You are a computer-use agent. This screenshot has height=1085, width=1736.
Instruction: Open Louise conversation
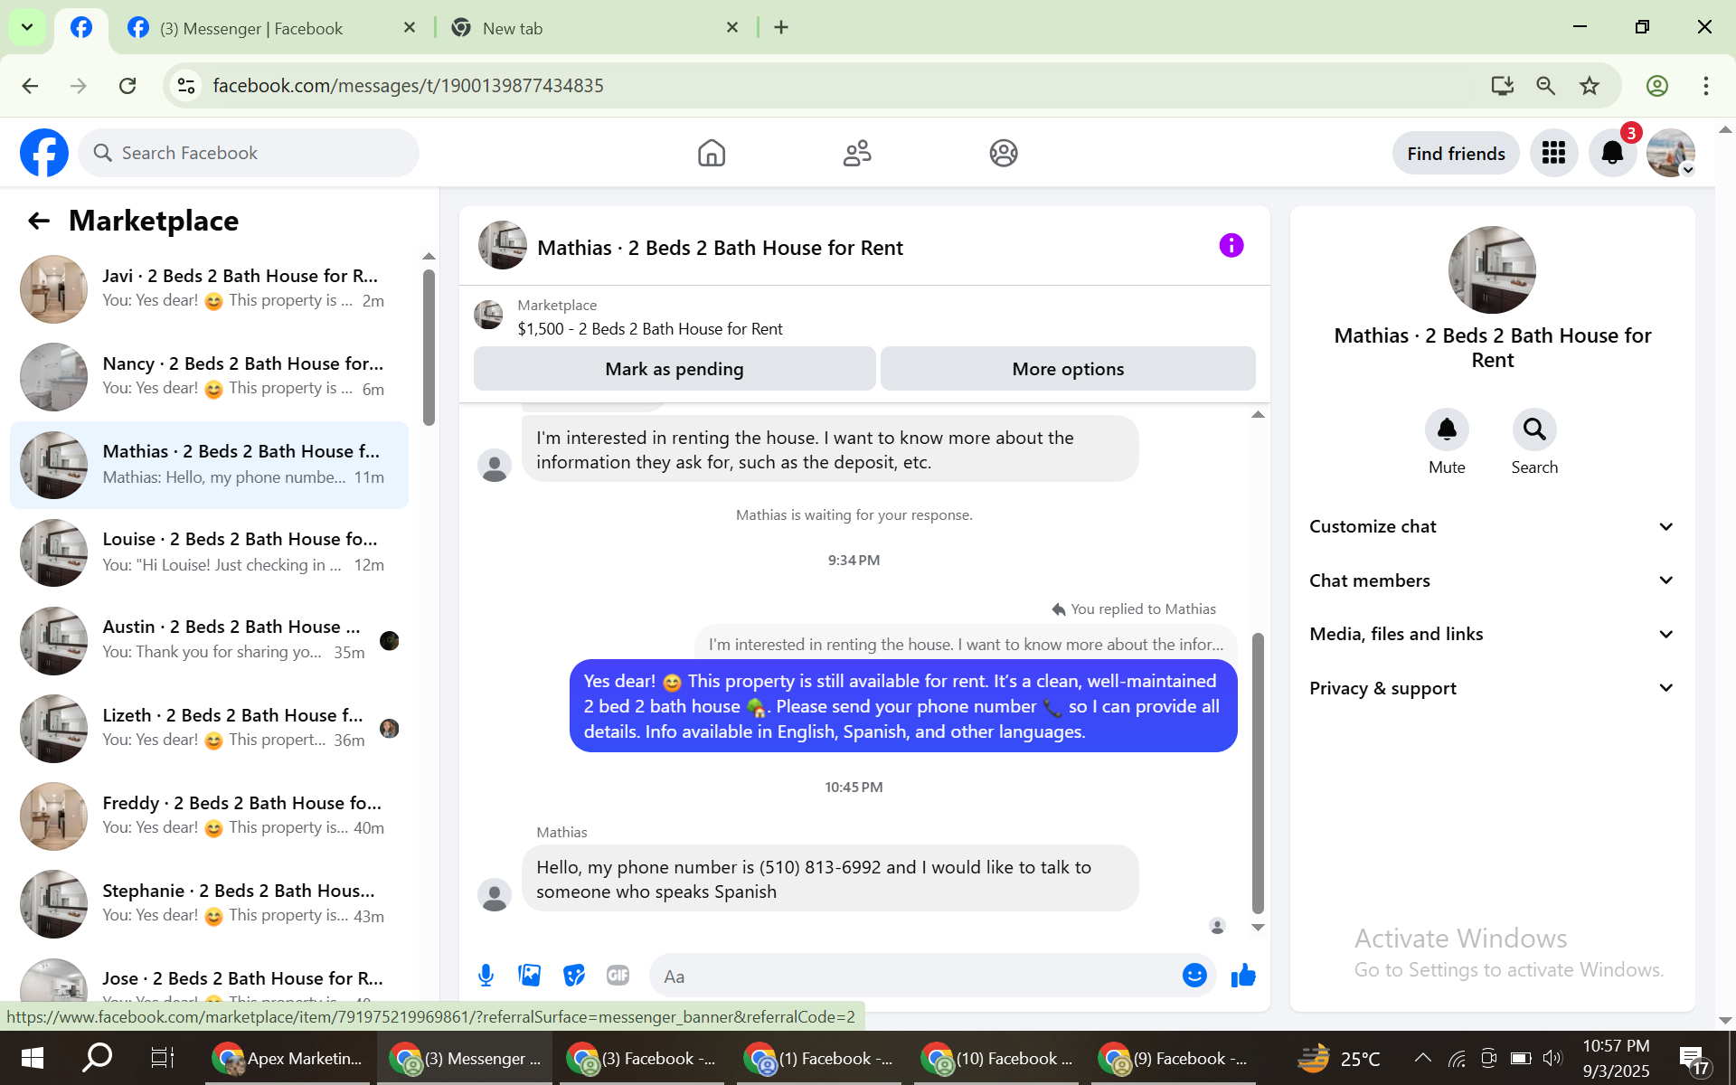pos(210,552)
